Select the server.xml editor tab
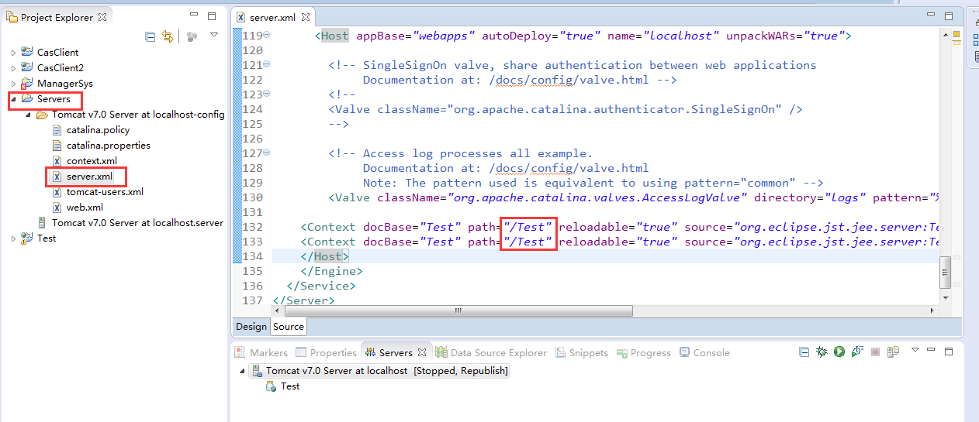 pyautogui.click(x=273, y=17)
